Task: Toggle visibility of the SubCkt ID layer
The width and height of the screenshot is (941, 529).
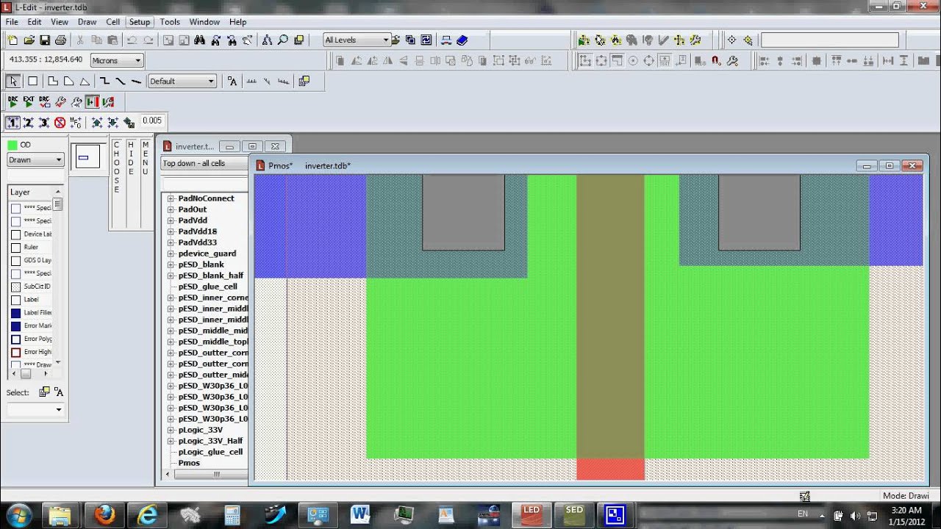Action: 16,287
